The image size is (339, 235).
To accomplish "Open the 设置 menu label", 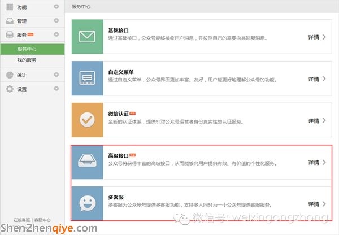I will pyautogui.click(x=21, y=89).
